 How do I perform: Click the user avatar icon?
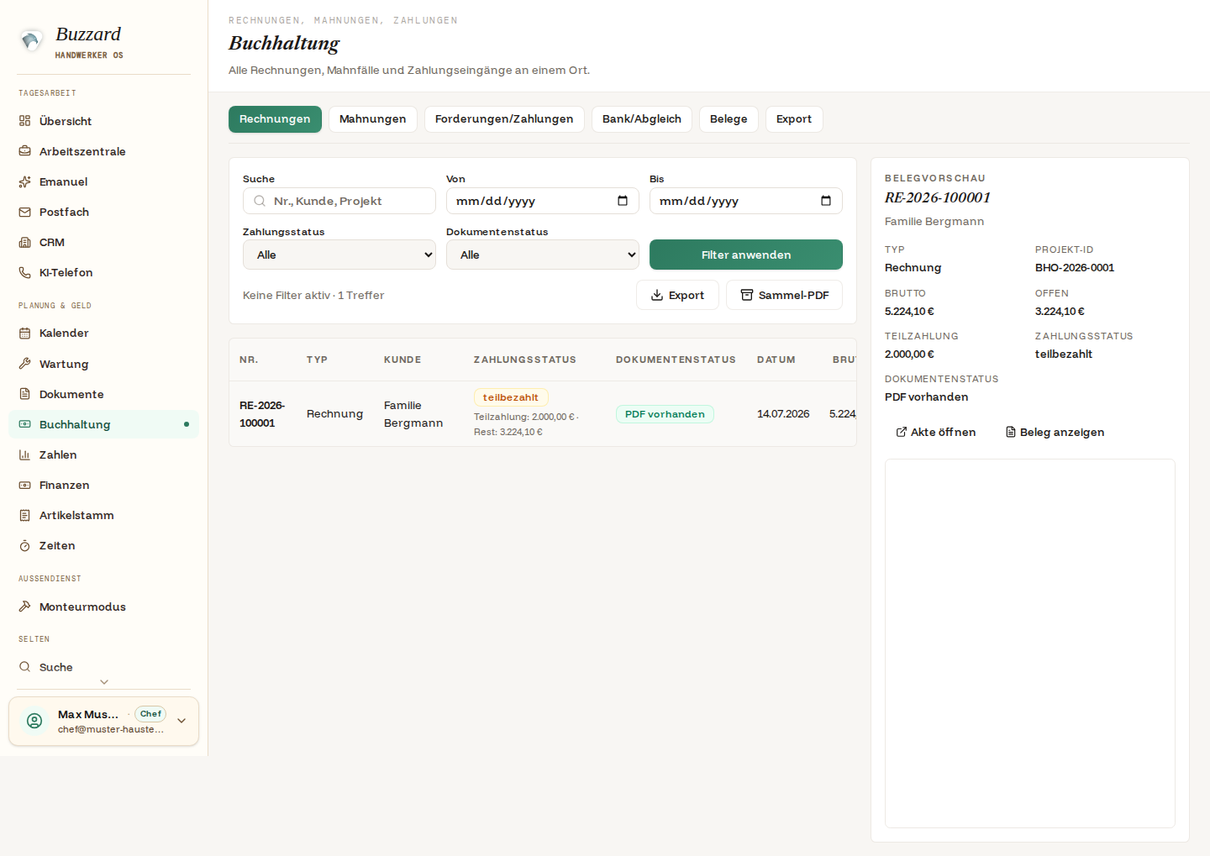(34, 721)
